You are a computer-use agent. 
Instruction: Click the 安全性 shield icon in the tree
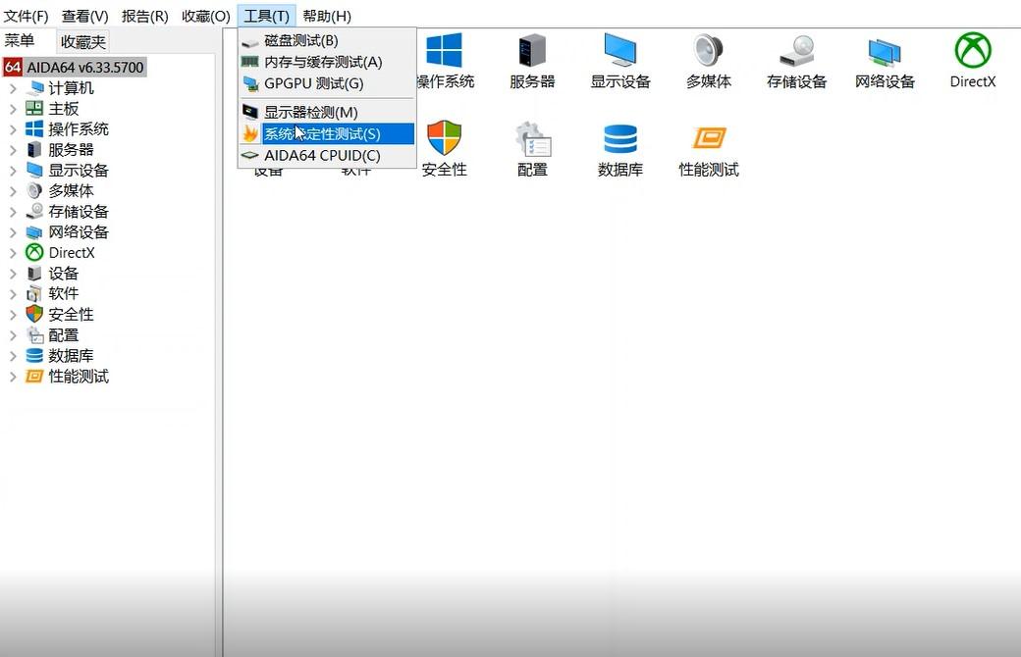pos(34,314)
